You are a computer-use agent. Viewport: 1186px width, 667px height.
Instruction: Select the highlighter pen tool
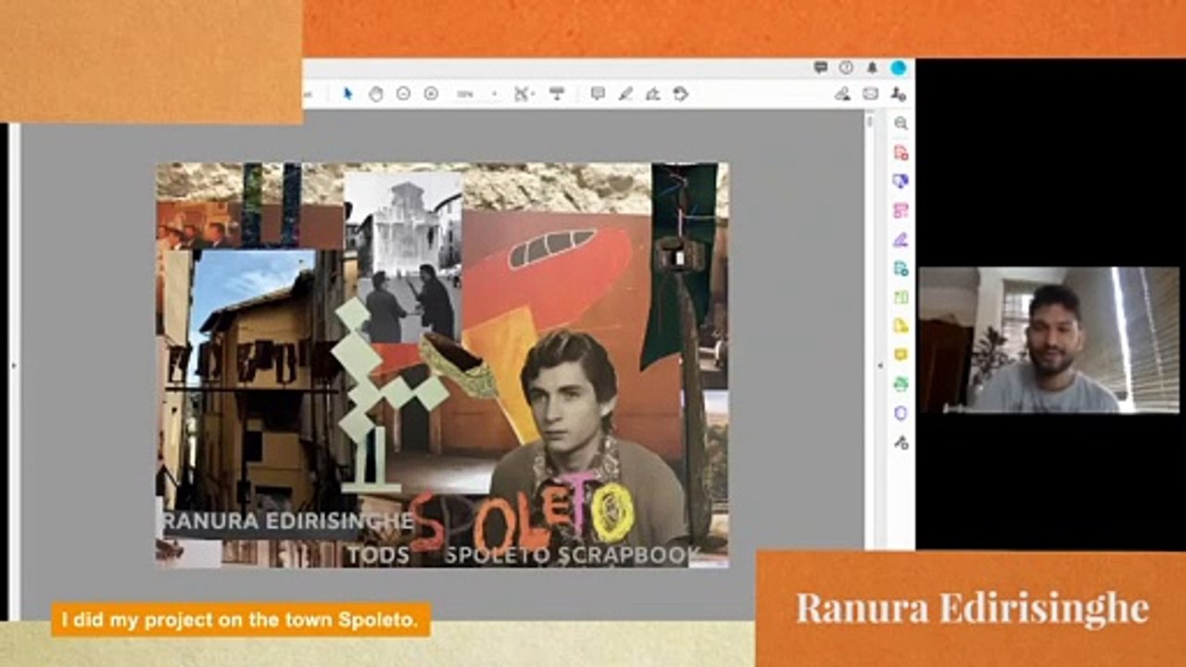(x=625, y=94)
